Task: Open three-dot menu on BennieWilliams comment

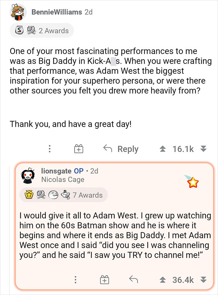Action: (49, 149)
